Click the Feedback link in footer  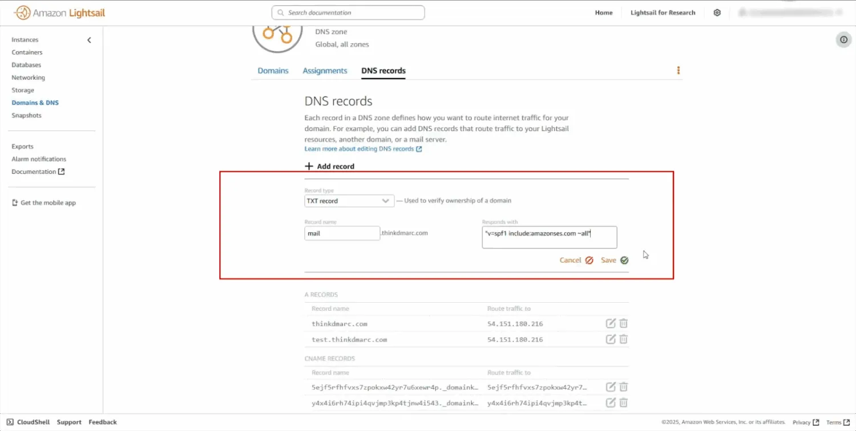point(103,422)
